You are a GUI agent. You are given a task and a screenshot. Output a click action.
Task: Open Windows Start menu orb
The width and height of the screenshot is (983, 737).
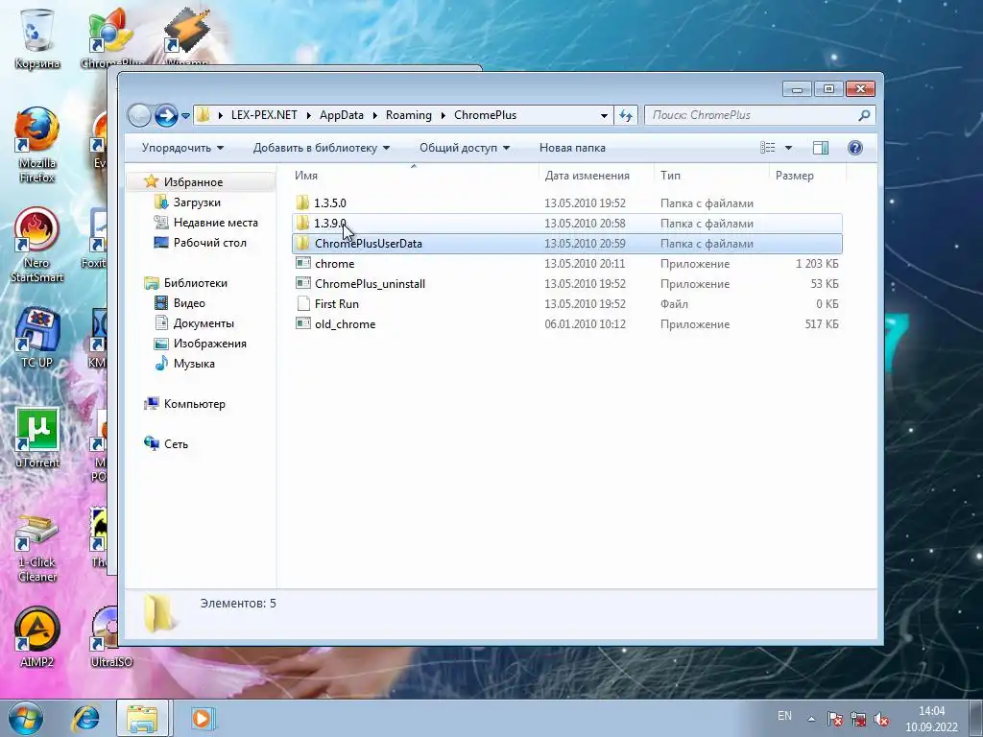26,718
